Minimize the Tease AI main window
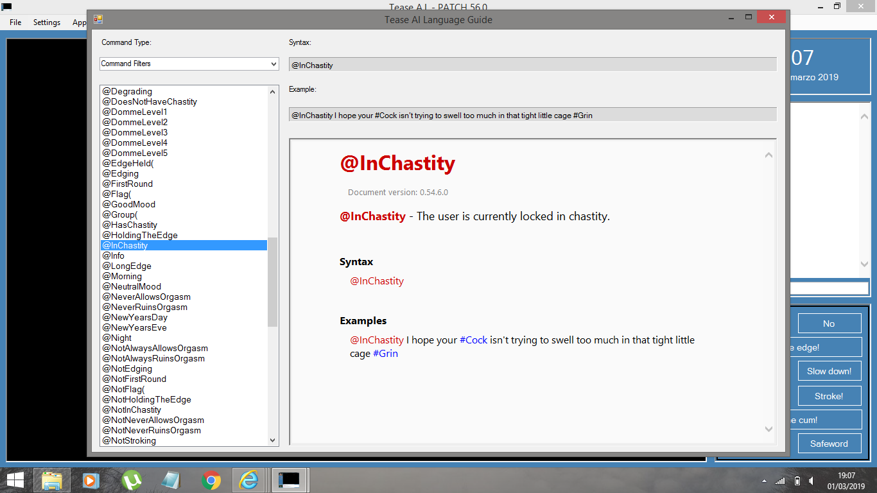This screenshot has height=493, width=877. point(819,6)
